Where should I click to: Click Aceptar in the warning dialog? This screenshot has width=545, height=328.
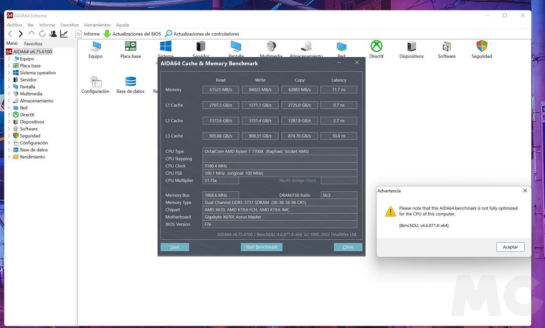(x=510, y=247)
